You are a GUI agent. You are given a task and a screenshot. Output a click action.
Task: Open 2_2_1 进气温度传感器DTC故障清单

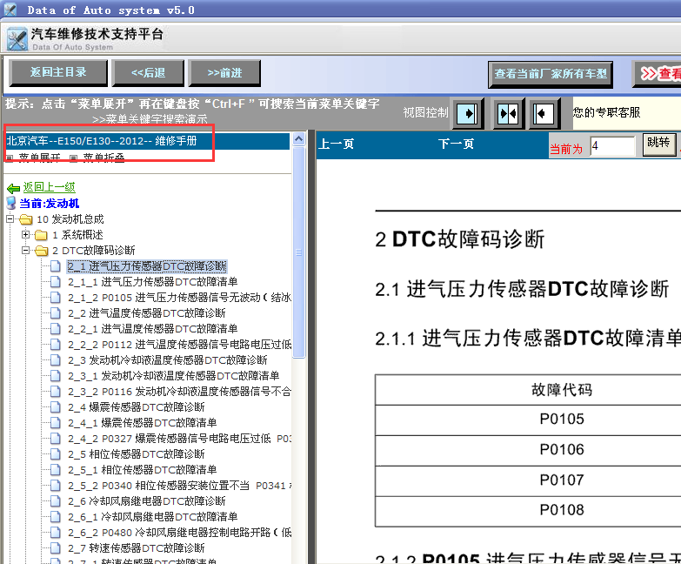pos(153,328)
